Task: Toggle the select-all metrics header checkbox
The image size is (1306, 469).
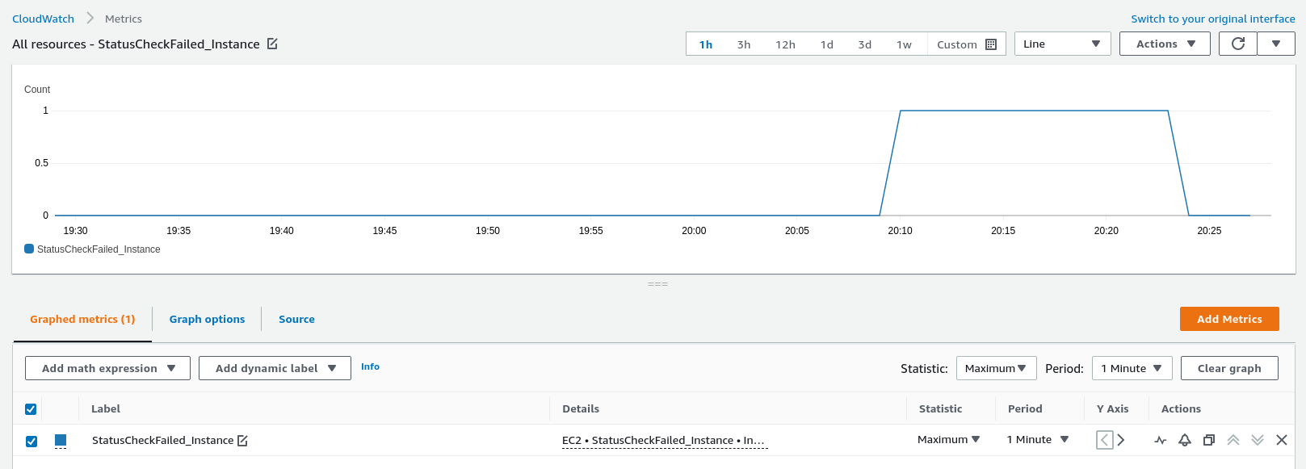Action: pyautogui.click(x=31, y=409)
